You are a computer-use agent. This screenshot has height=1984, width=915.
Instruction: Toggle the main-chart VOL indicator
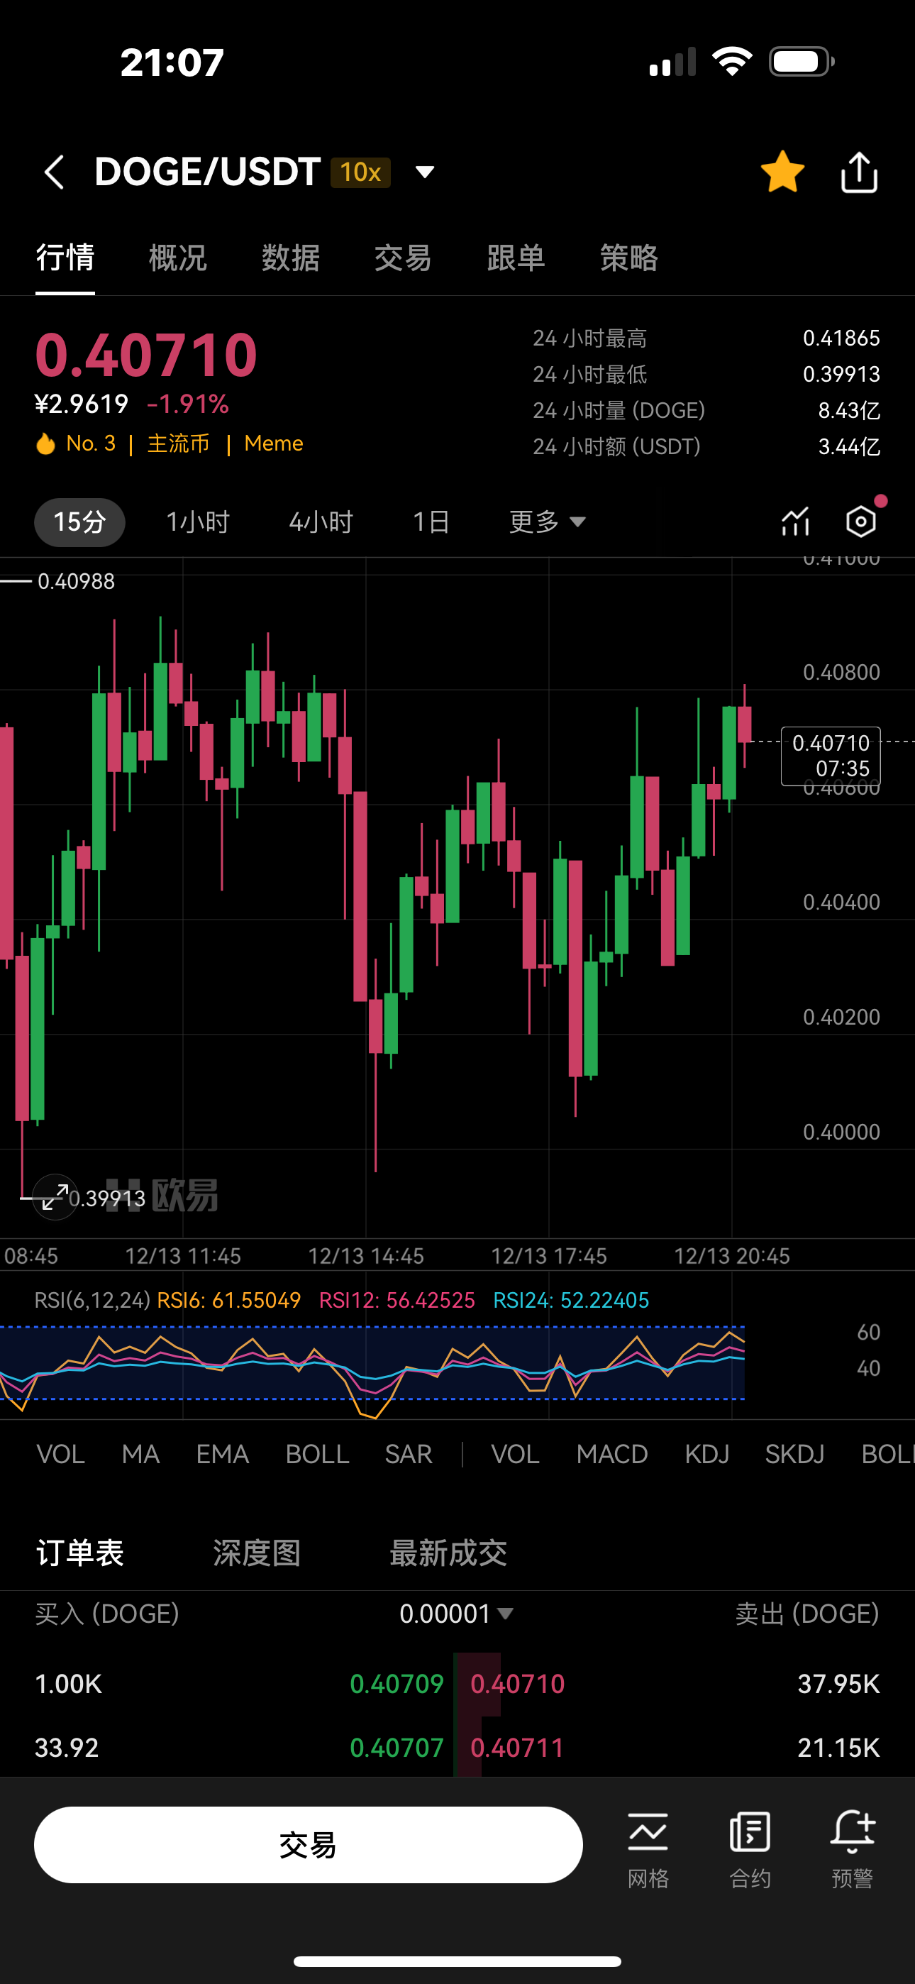pos(61,1454)
